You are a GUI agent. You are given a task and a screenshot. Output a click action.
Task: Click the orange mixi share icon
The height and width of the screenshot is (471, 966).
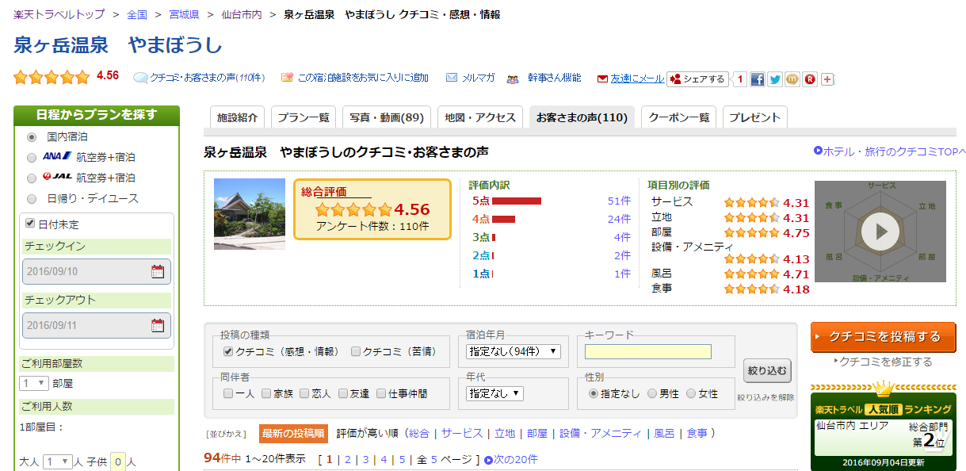tap(792, 79)
